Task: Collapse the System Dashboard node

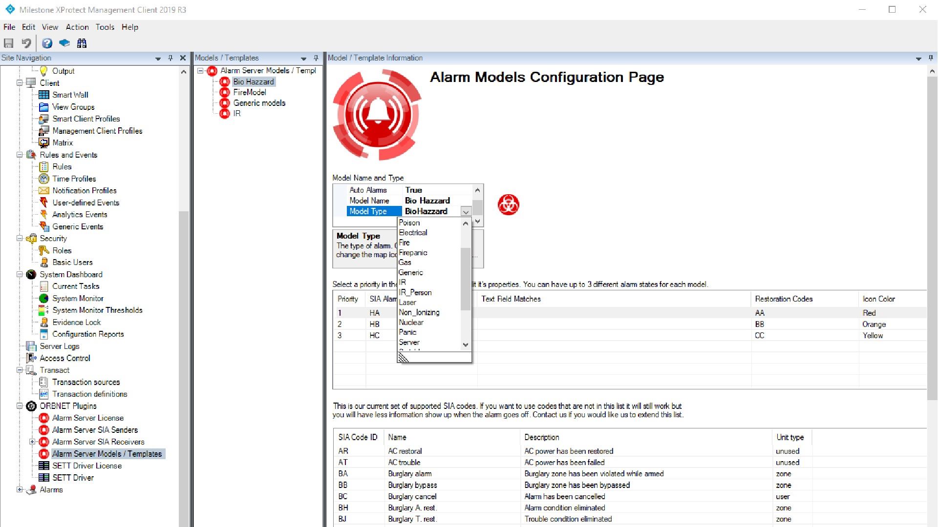Action: click(x=20, y=274)
